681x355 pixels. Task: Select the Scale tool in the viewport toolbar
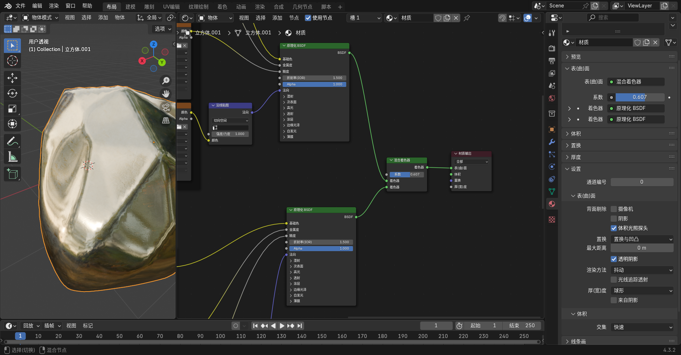(x=12, y=109)
